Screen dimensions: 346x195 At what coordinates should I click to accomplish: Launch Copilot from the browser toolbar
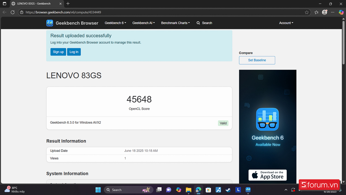(x=341, y=12)
